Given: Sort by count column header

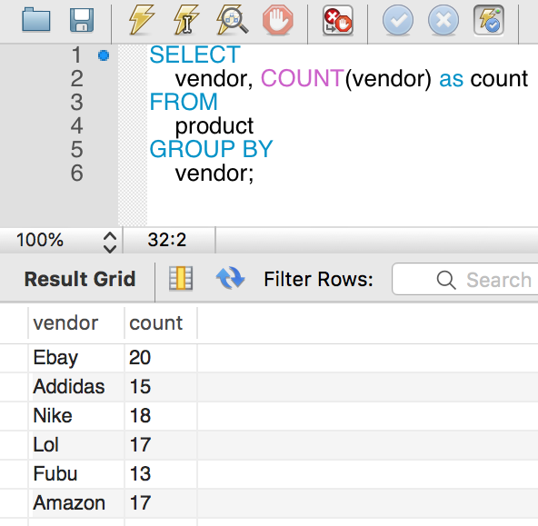Looking at the screenshot, I should 161,323.
